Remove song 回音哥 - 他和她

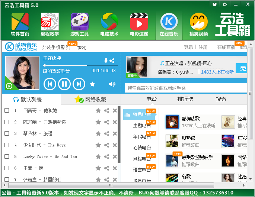pyautogui.click(x=115, y=111)
